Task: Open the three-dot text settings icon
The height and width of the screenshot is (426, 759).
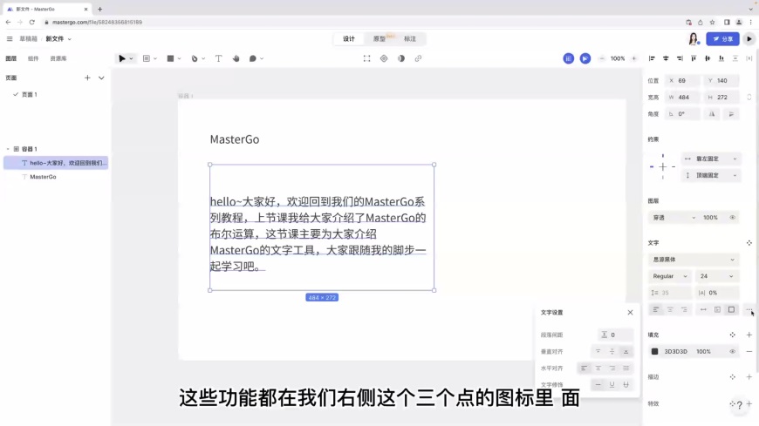Action: pos(749,309)
